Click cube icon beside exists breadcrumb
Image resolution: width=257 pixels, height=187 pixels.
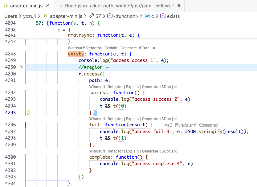tap(163, 16)
